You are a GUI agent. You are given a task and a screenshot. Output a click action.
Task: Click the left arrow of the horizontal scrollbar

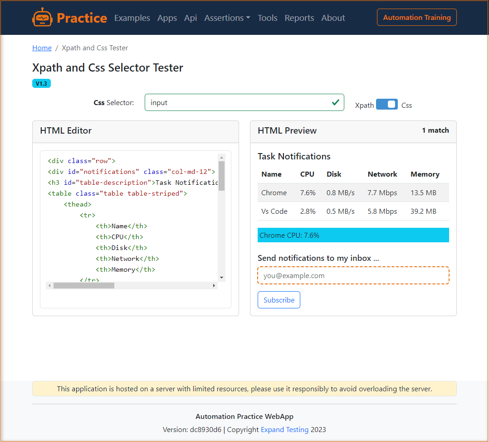(x=49, y=285)
